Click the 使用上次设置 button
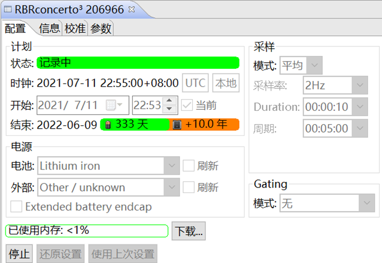Image resolution: width=382 pixels, height=263 pixels. pos(123,253)
